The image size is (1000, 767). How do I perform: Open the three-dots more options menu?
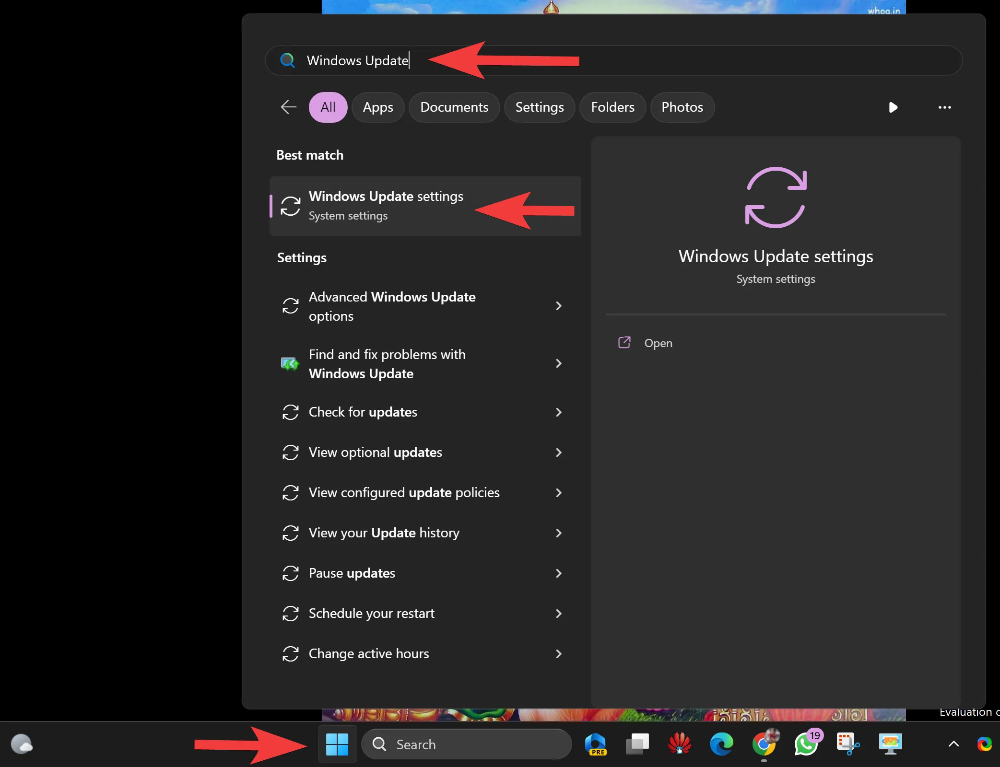(x=944, y=107)
